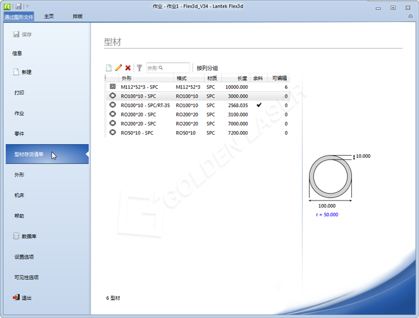
Task: Click the pencil edit icon
Action: (x=118, y=68)
